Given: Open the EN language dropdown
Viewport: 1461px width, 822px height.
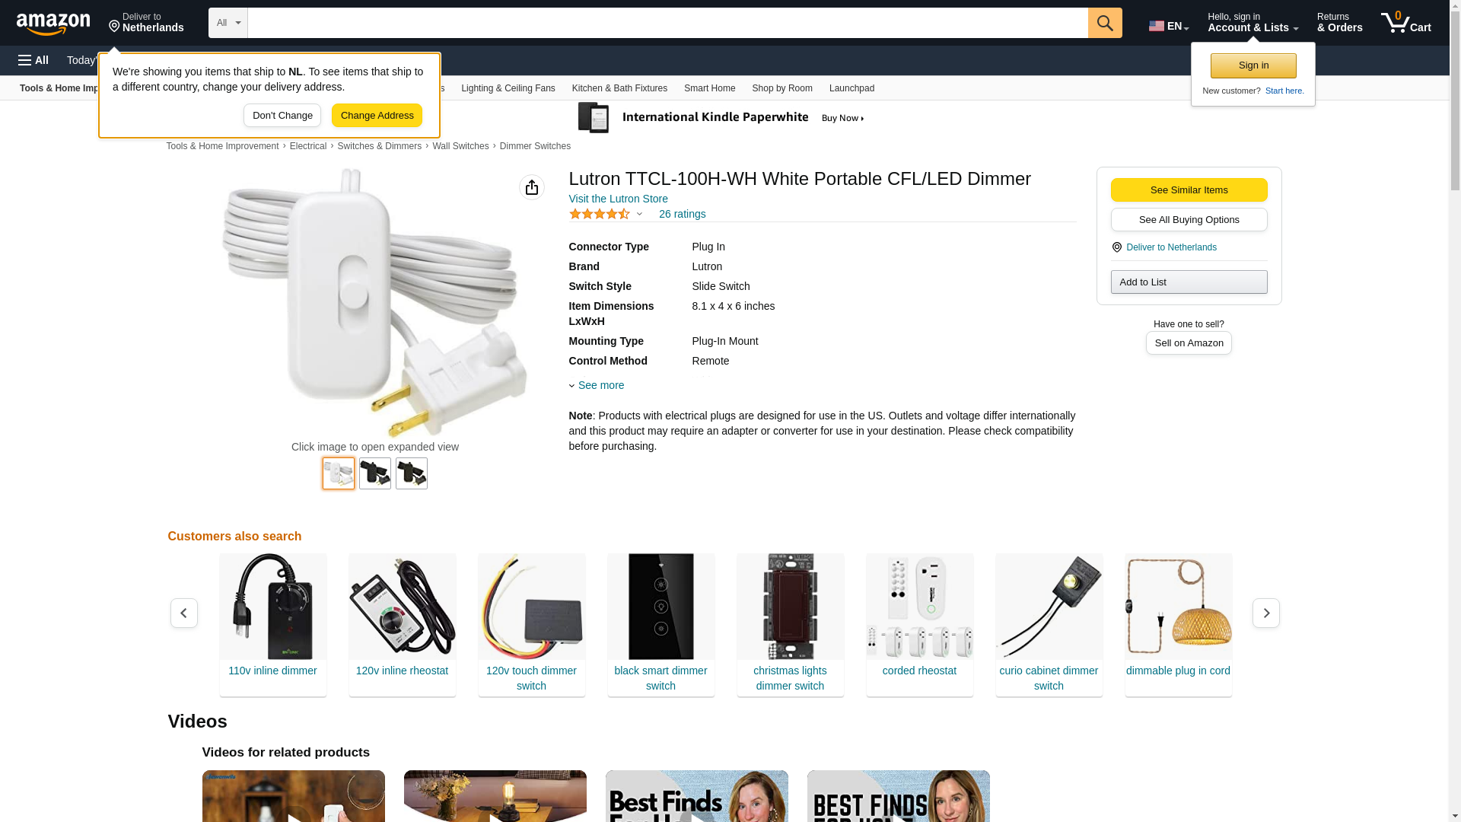Looking at the screenshot, I should (1169, 26).
